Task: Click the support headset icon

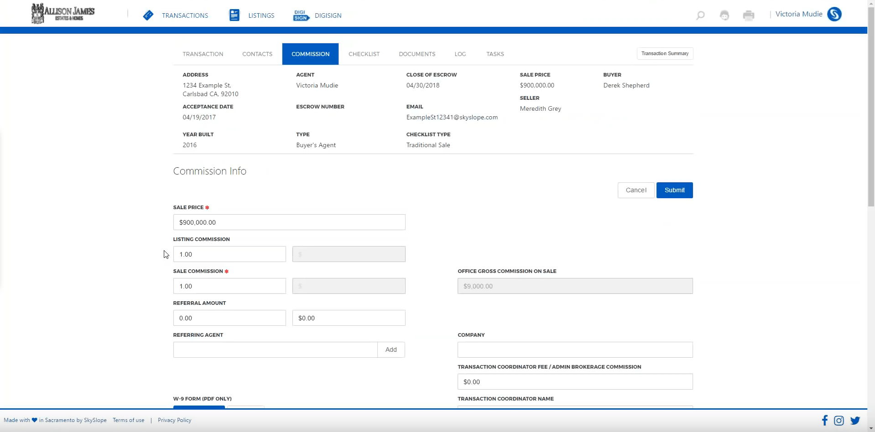Action: coord(724,15)
